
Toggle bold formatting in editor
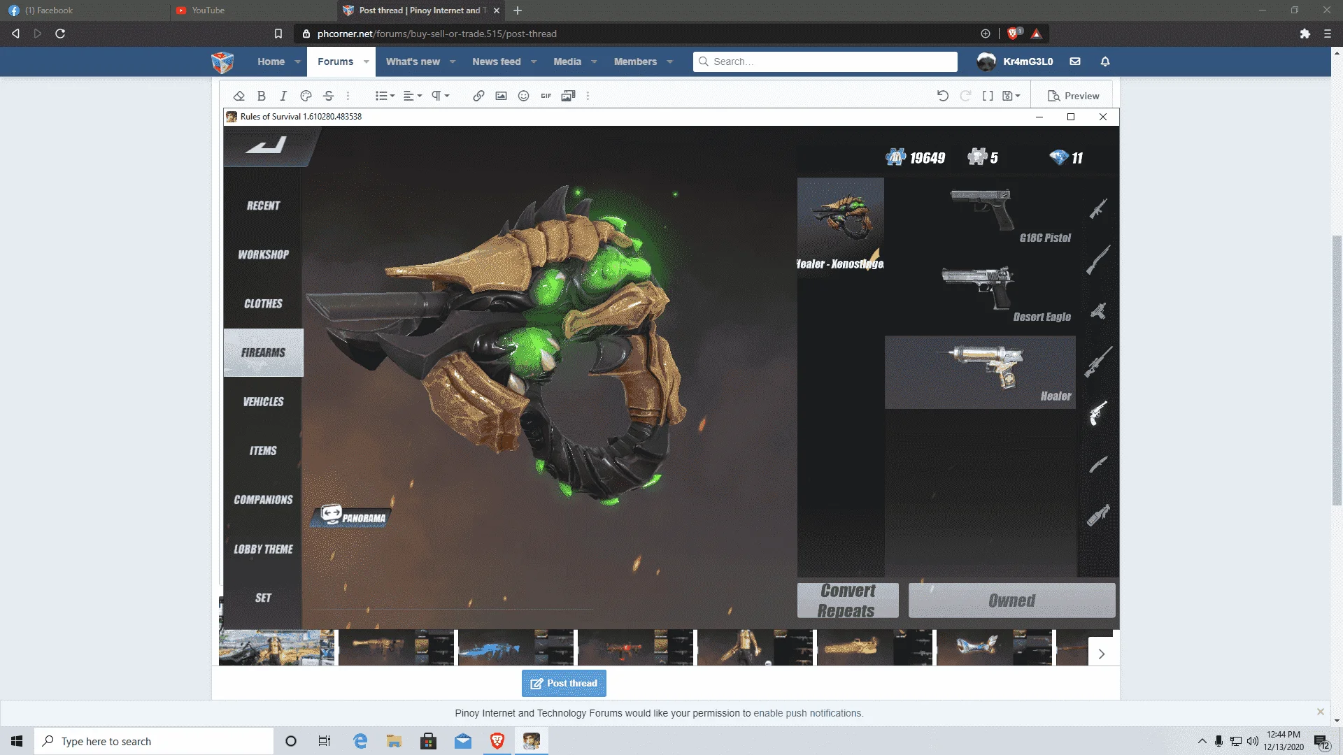click(261, 96)
